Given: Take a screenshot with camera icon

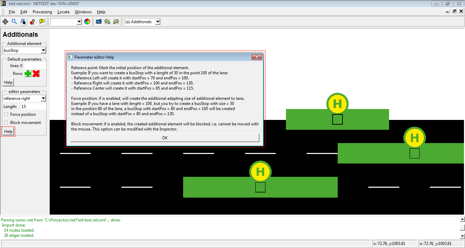Looking at the screenshot, I should point(99,21).
